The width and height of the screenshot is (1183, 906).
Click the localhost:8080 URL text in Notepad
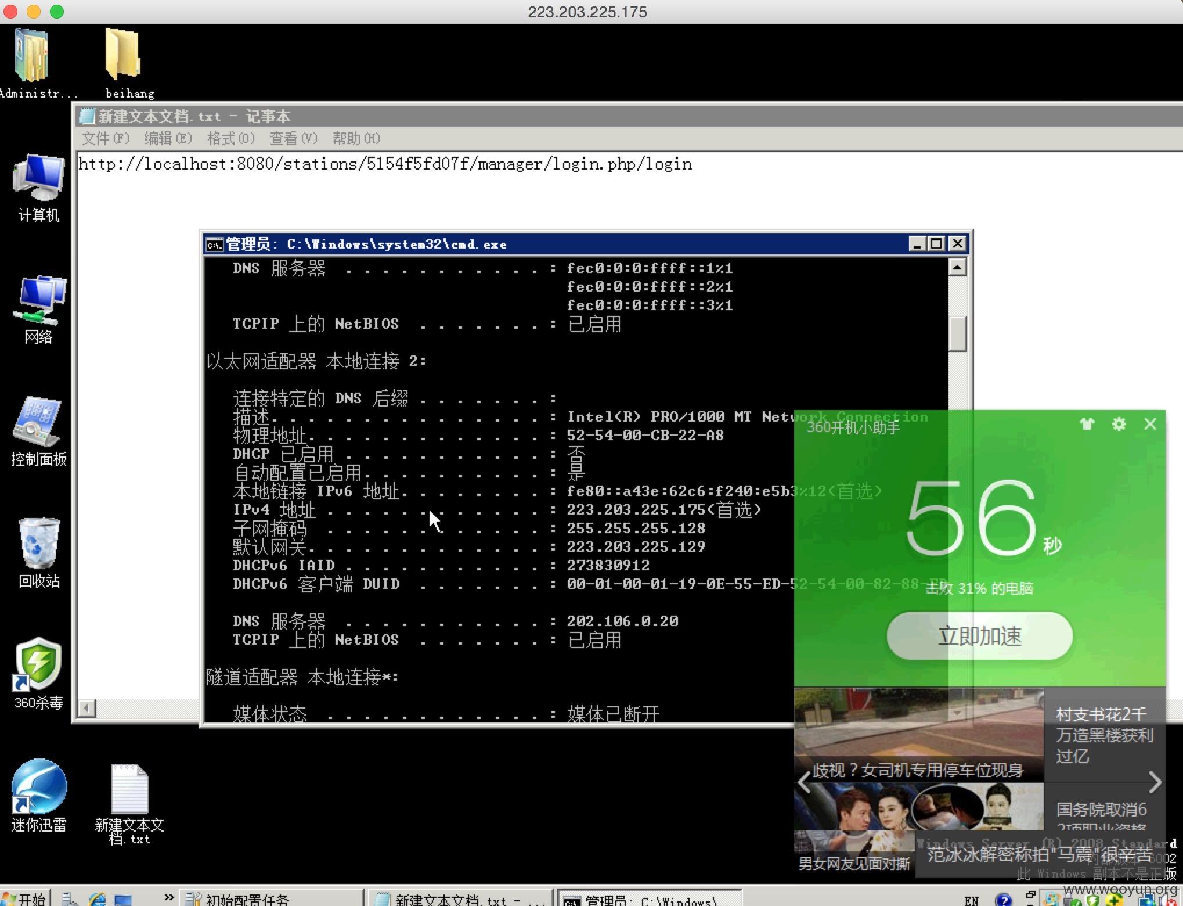click(x=385, y=164)
